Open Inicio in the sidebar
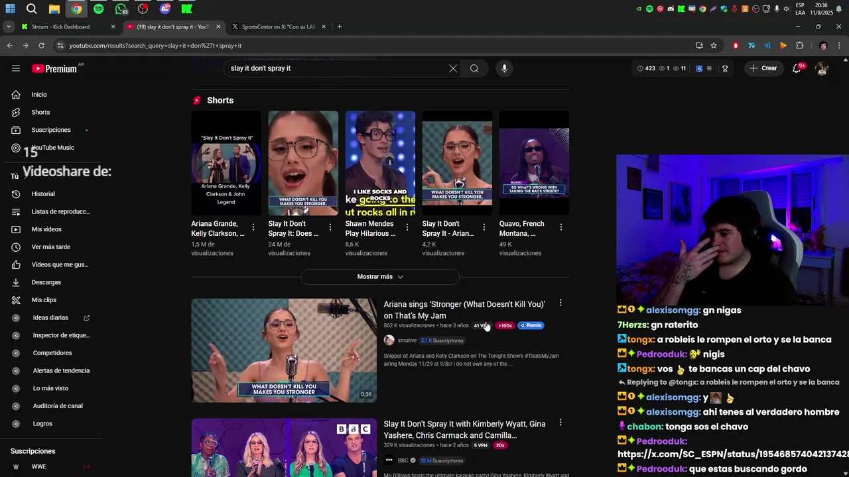 40,95
